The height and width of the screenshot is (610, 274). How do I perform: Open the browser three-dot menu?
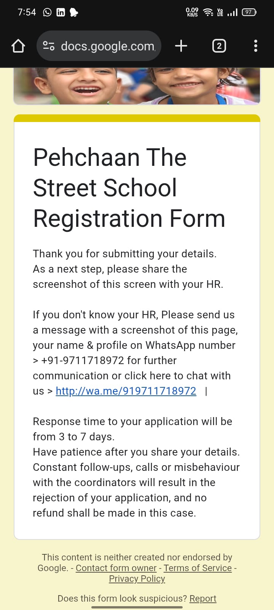[256, 46]
